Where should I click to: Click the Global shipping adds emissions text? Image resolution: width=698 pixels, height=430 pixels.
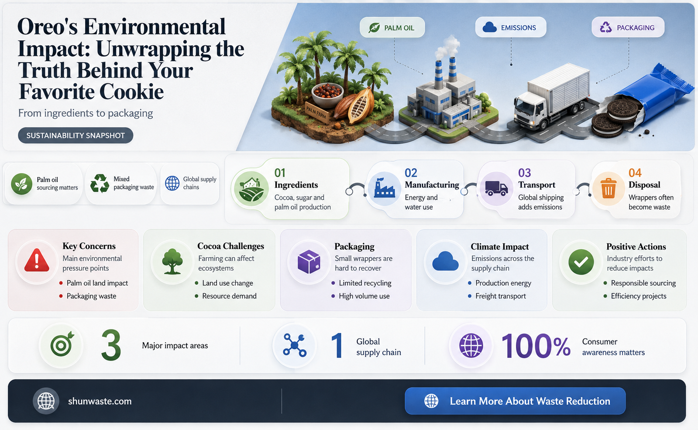(x=541, y=202)
